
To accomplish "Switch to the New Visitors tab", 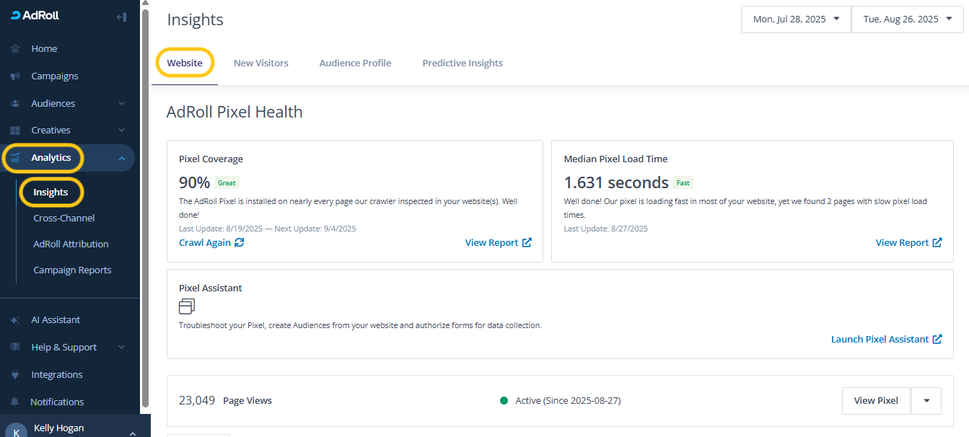I will coord(260,63).
